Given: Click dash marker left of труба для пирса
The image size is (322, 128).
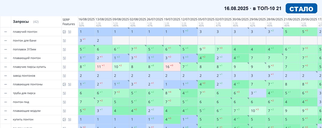Looking at the screenshot, I should (5, 93).
